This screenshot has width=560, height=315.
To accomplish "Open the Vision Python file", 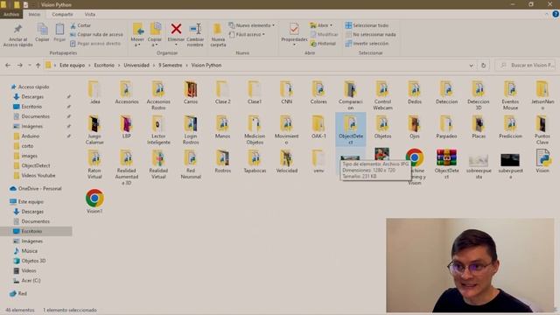I will 542,161.
